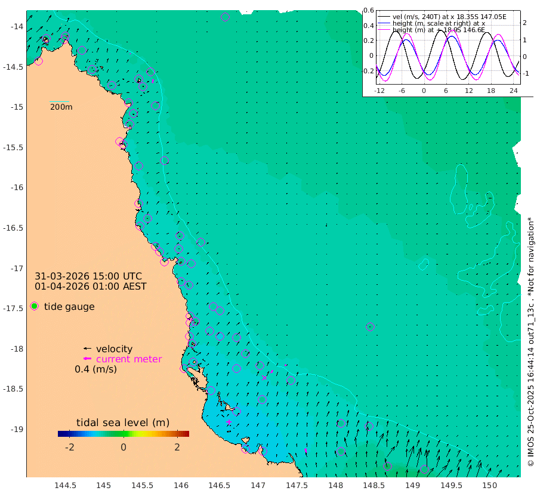Click the 31-03-2026 15:00 UTC timestamp
This screenshot has width=537, height=497.
[x=88, y=276]
